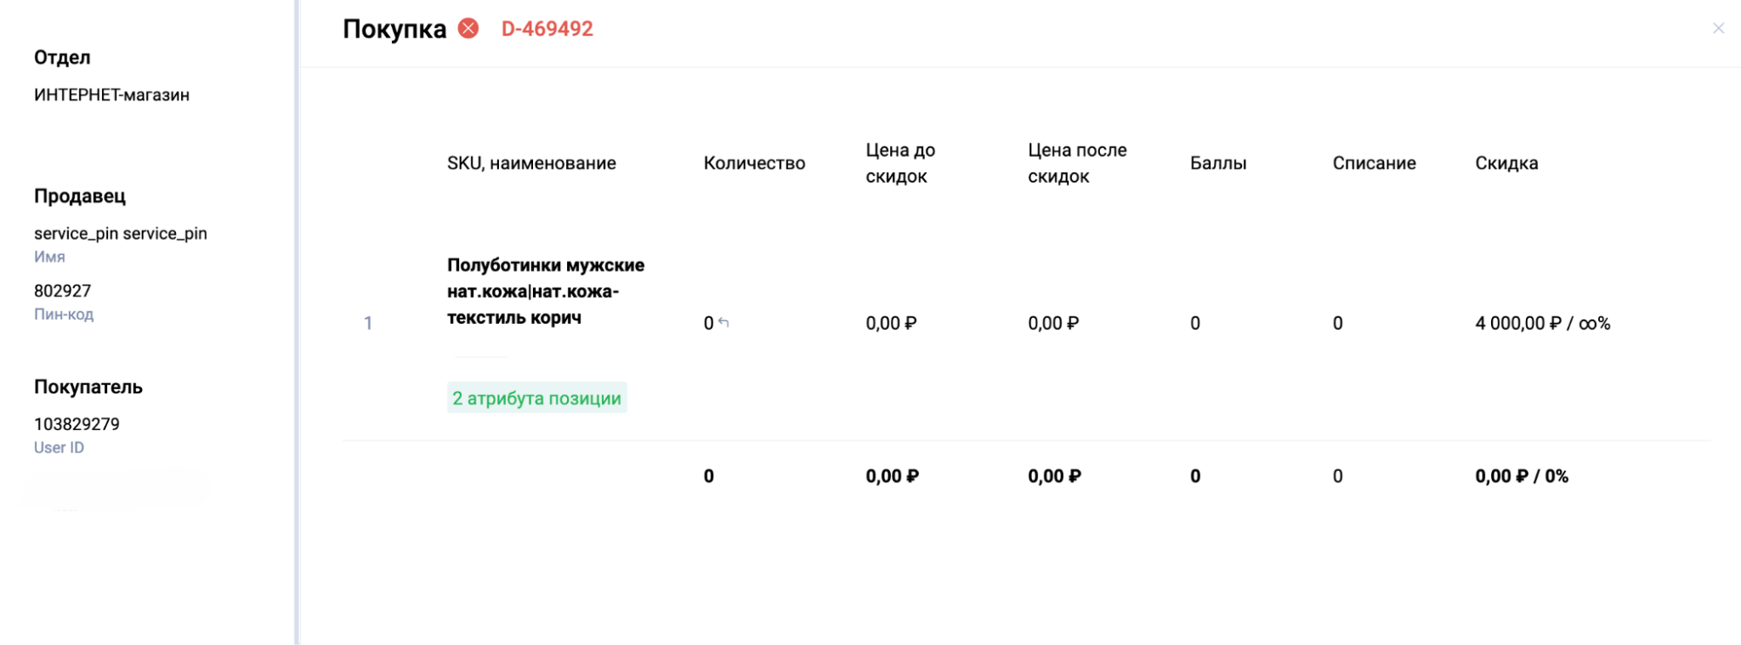The width and height of the screenshot is (1741, 645).
Task: Click the return arrow icon next to quantity
Action: pos(724,323)
